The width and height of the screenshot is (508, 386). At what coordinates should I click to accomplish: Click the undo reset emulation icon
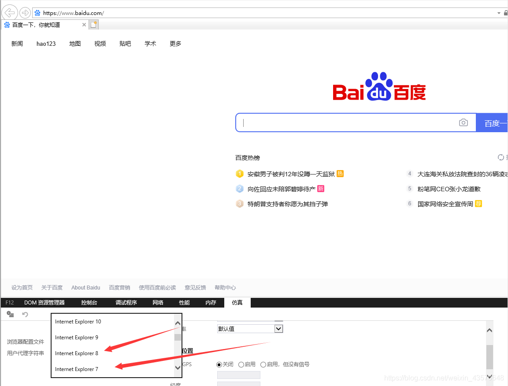click(x=25, y=314)
